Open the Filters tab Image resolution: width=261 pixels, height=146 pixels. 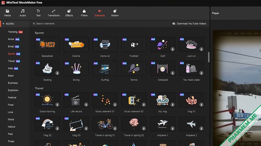click(x=84, y=13)
